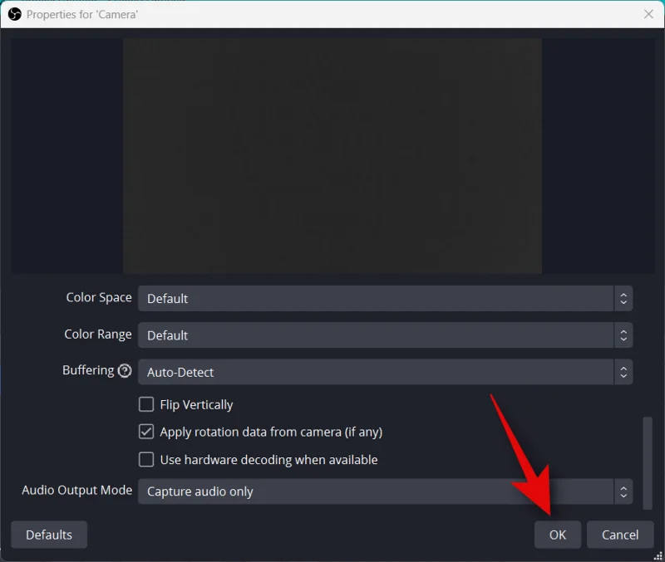Enable the Flip Vertically checkbox
The width and height of the screenshot is (665, 562).
point(146,404)
